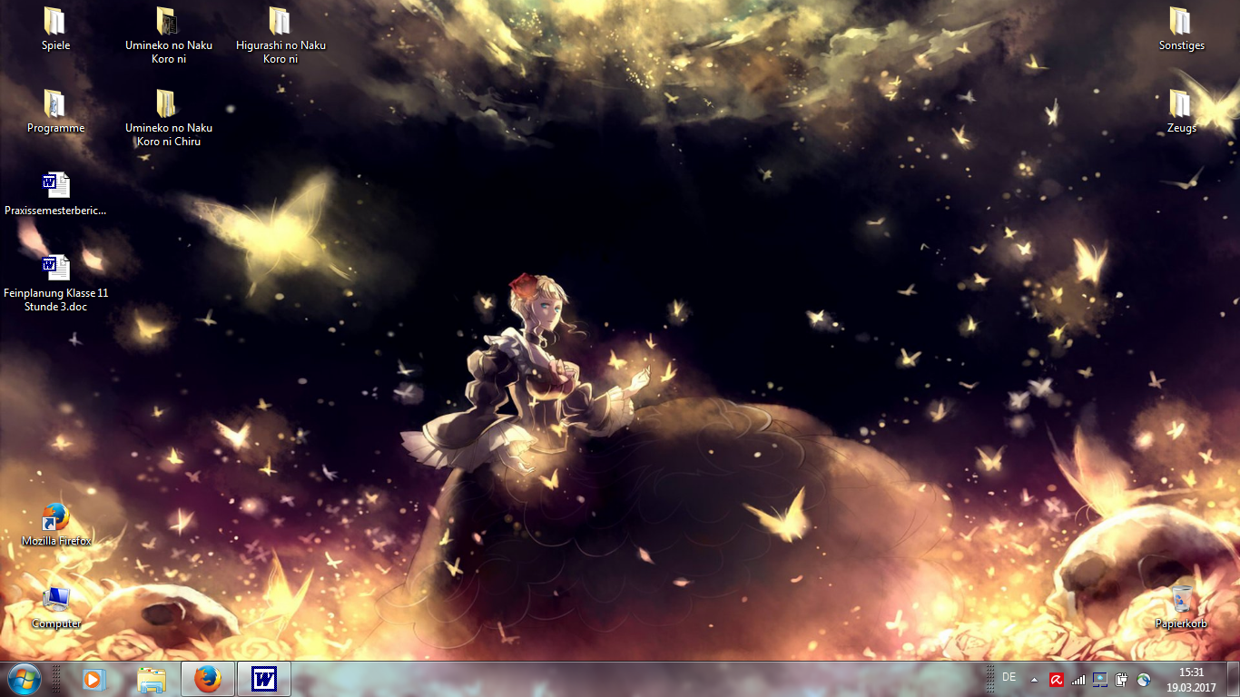Open the wireless network signal tray icon

click(x=1078, y=679)
